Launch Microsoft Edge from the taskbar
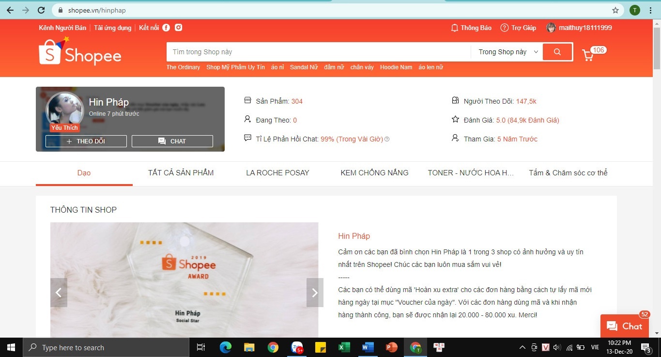661x357 pixels. coord(226,347)
